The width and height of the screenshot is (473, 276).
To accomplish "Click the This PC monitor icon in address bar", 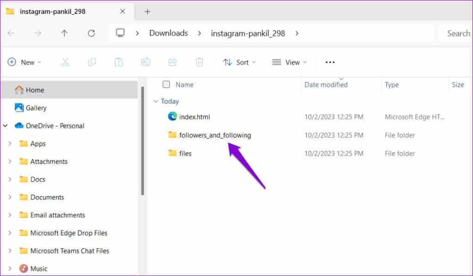I will tap(121, 33).
